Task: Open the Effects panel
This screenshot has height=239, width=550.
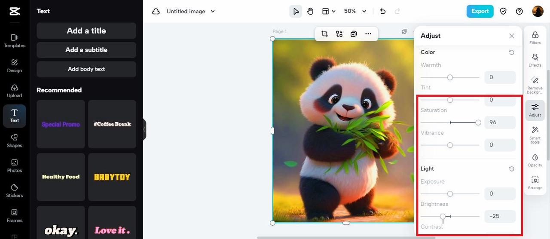Action: pos(535,60)
